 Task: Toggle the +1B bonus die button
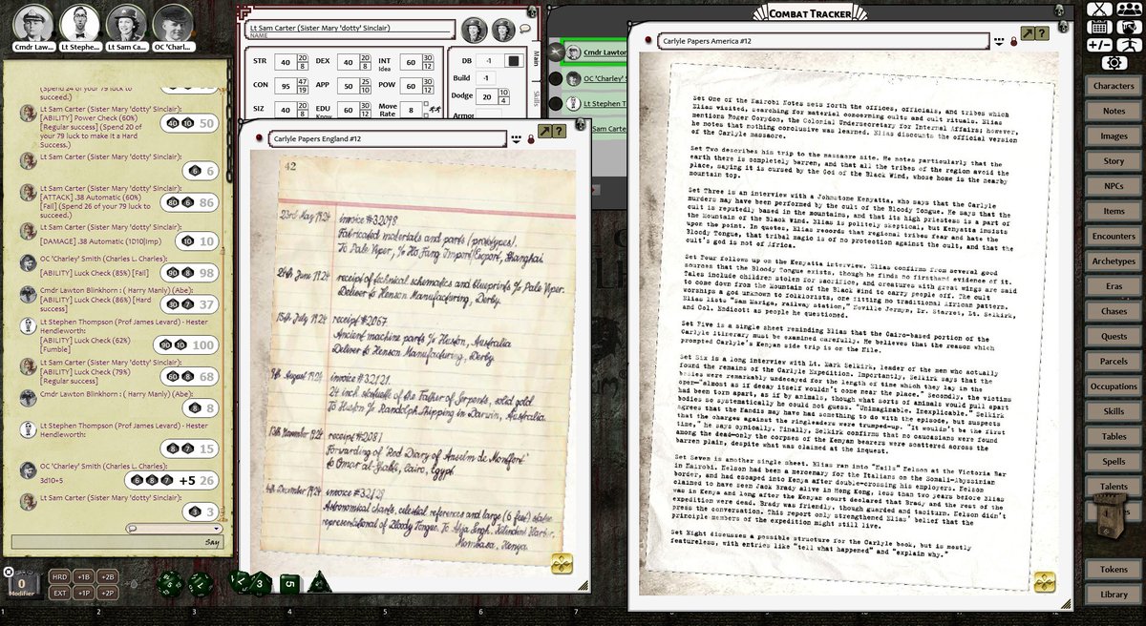tap(84, 577)
